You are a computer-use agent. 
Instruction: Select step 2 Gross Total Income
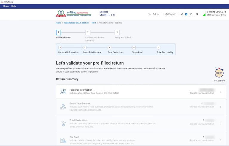(x=85, y=48)
